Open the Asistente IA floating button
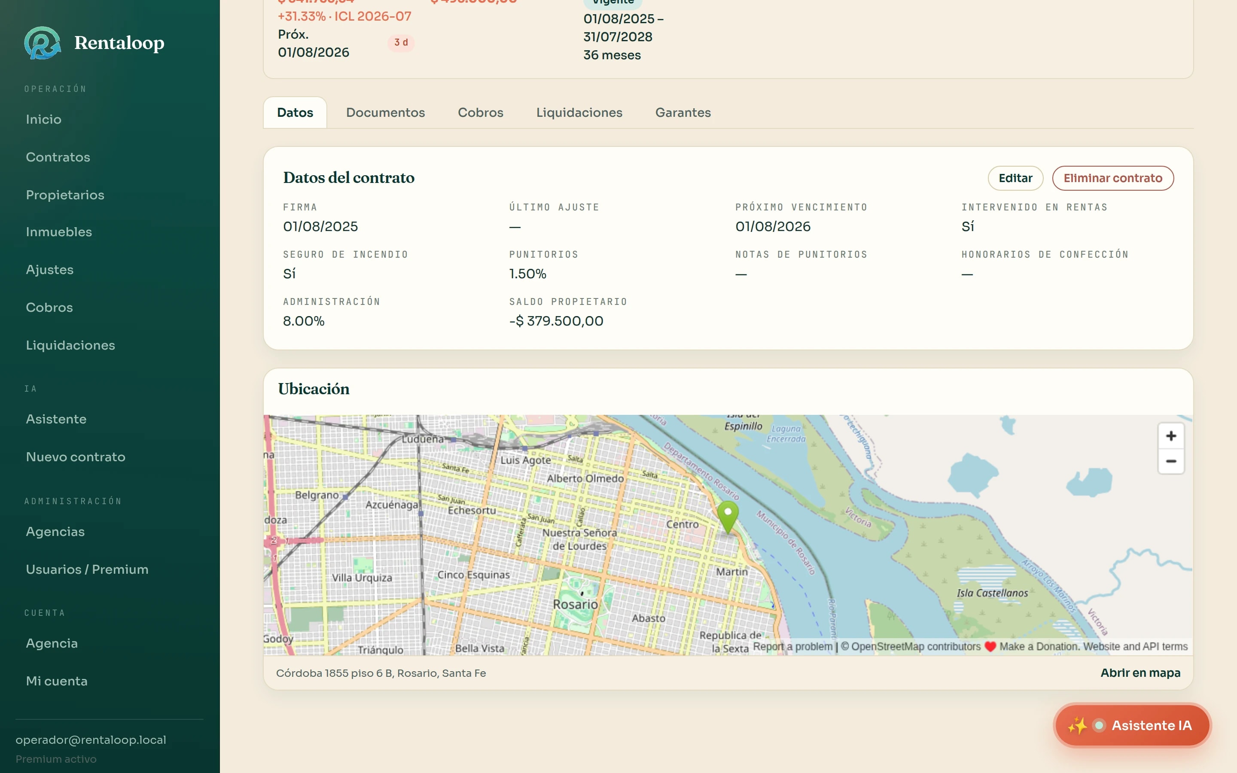Viewport: 1237px width, 773px height. 1132,725
